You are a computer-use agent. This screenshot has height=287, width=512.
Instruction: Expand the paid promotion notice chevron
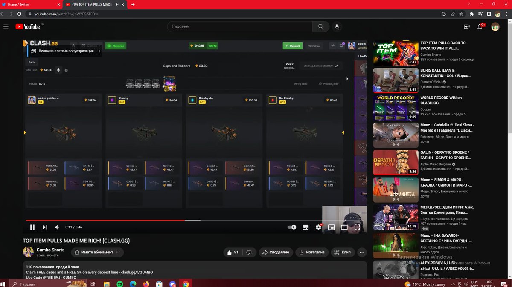coord(99,51)
